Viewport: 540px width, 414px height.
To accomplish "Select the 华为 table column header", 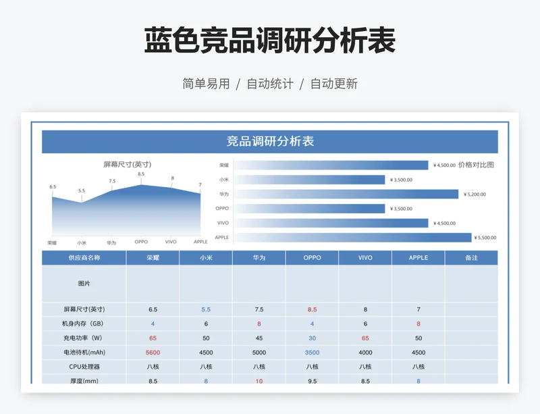I will pos(259,258).
